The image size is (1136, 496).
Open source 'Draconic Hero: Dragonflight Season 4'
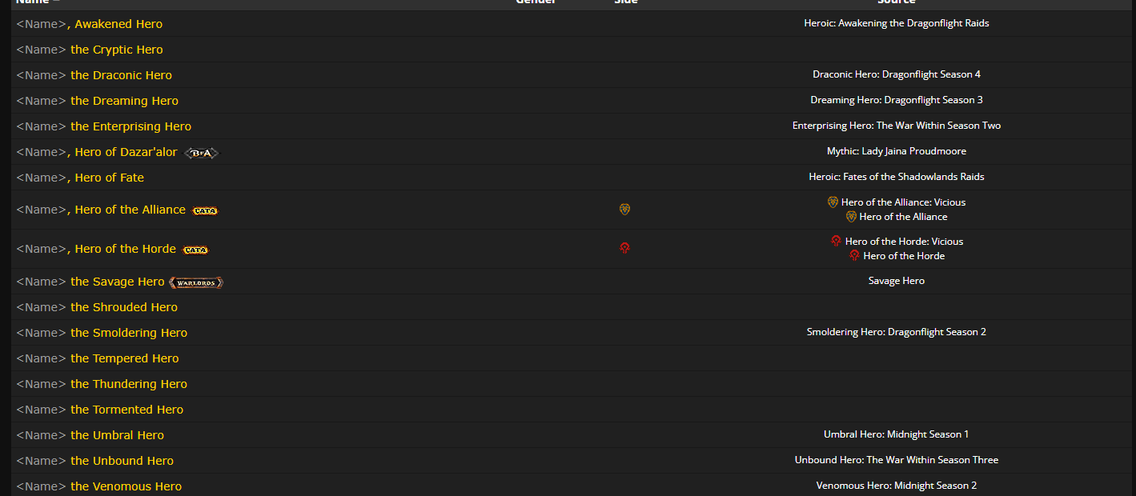click(897, 74)
